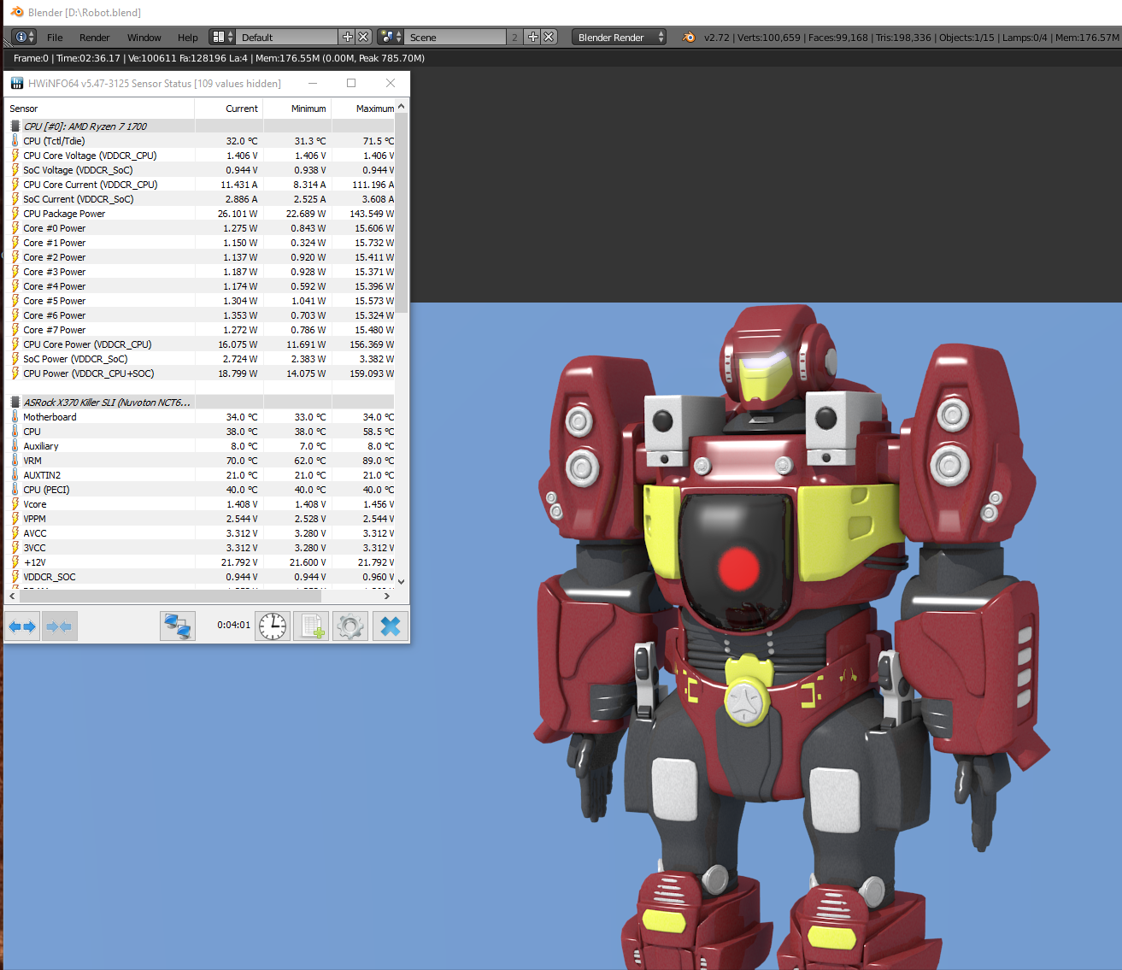
Task: Click the Default screen layout name field
Action: [x=286, y=37]
